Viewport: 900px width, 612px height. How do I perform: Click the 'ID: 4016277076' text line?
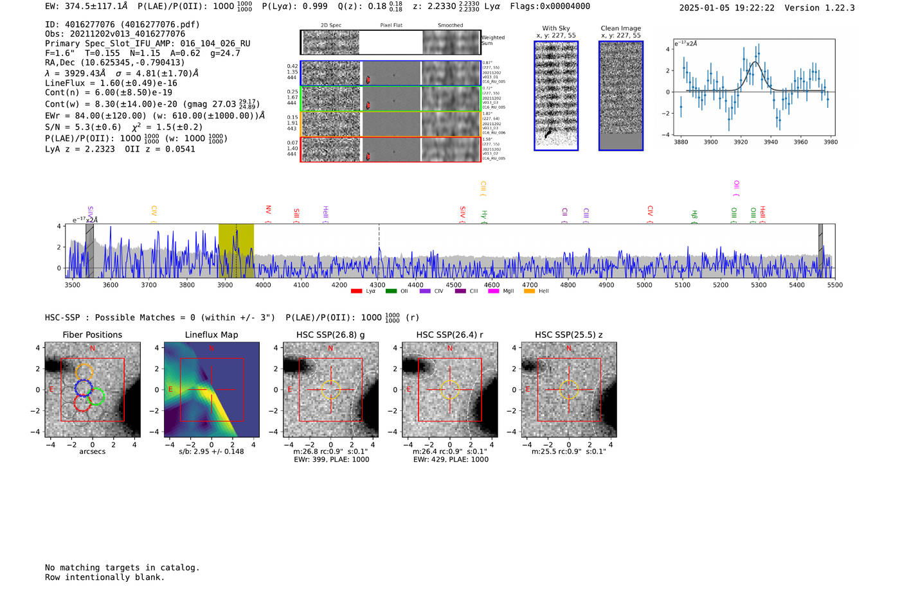[x=122, y=24]
